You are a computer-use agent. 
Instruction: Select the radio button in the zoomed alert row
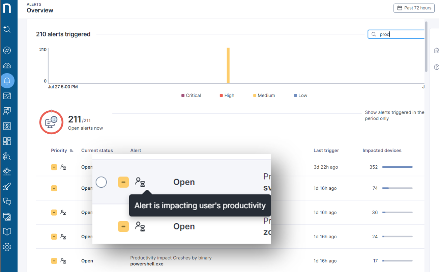pyautogui.click(x=101, y=182)
